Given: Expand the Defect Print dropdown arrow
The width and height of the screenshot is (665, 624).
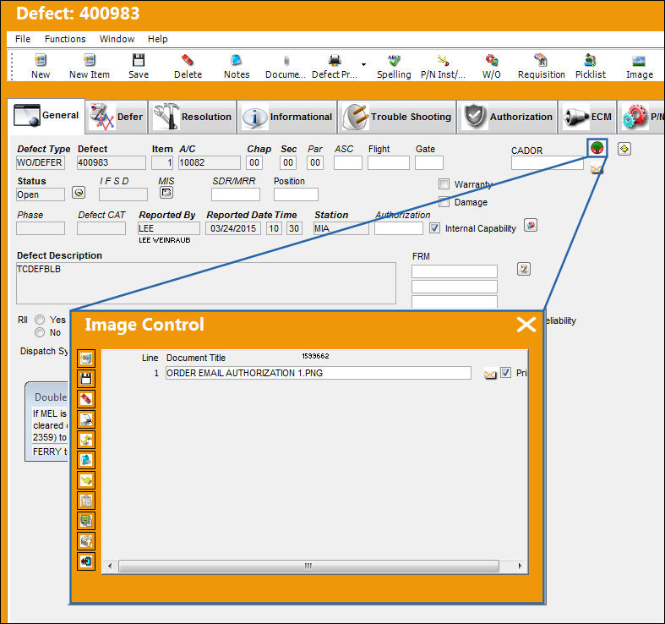Looking at the screenshot, I should click(x=363, y=64).
